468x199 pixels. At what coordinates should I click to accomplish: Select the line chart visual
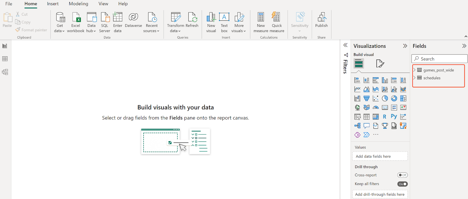[357, 89]
